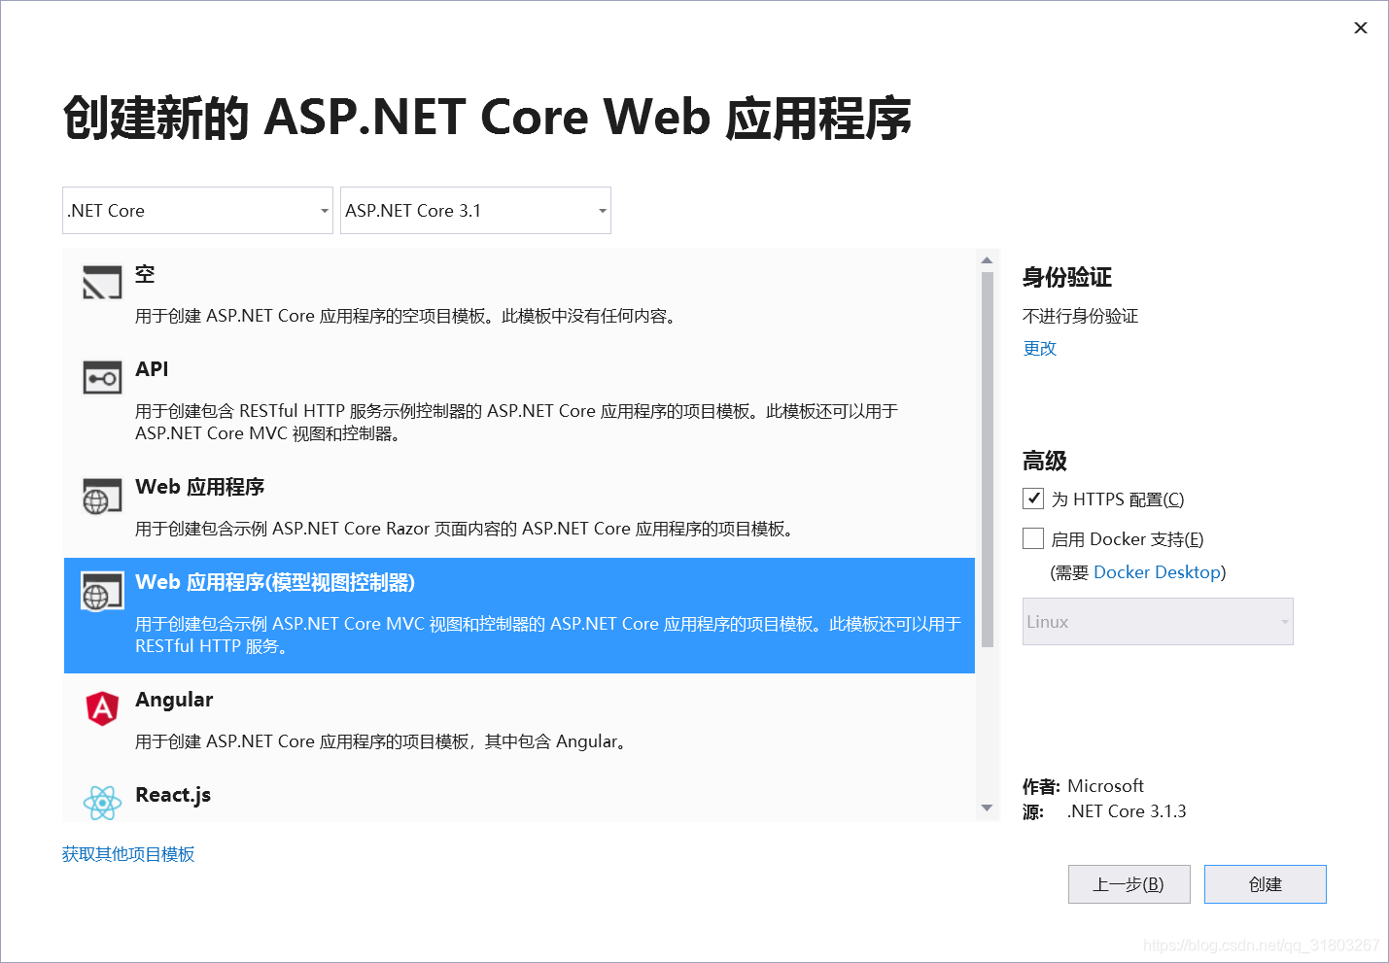Screen dimensions: 1389x963
Task: Click the 创建 button
Action: click(x=1265, y=884)
